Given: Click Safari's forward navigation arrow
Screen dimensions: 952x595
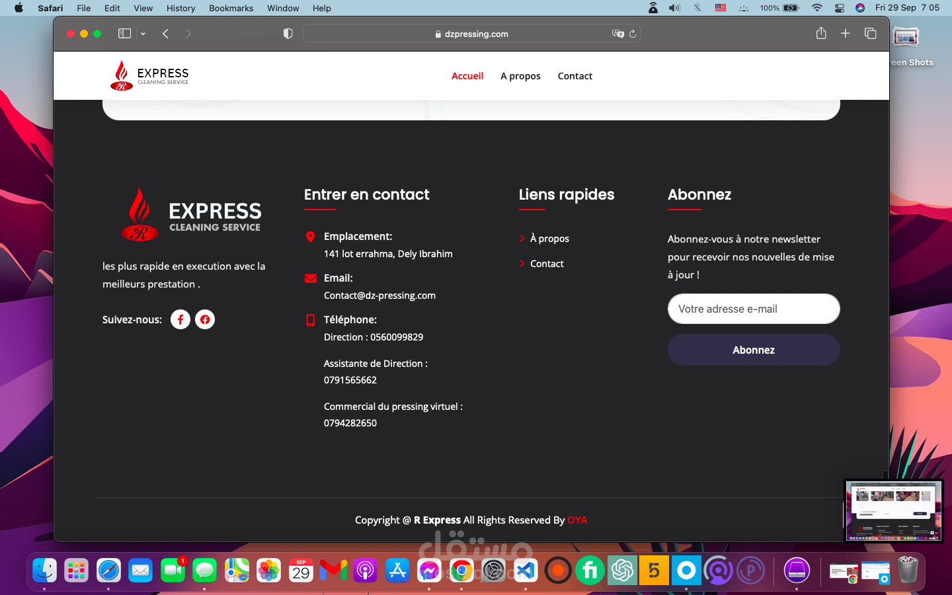Looking at the screenshot, I should 188,34.
